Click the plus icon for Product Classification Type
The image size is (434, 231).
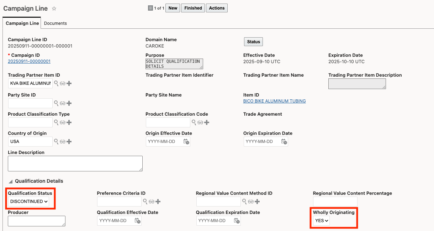click(69, 122)
